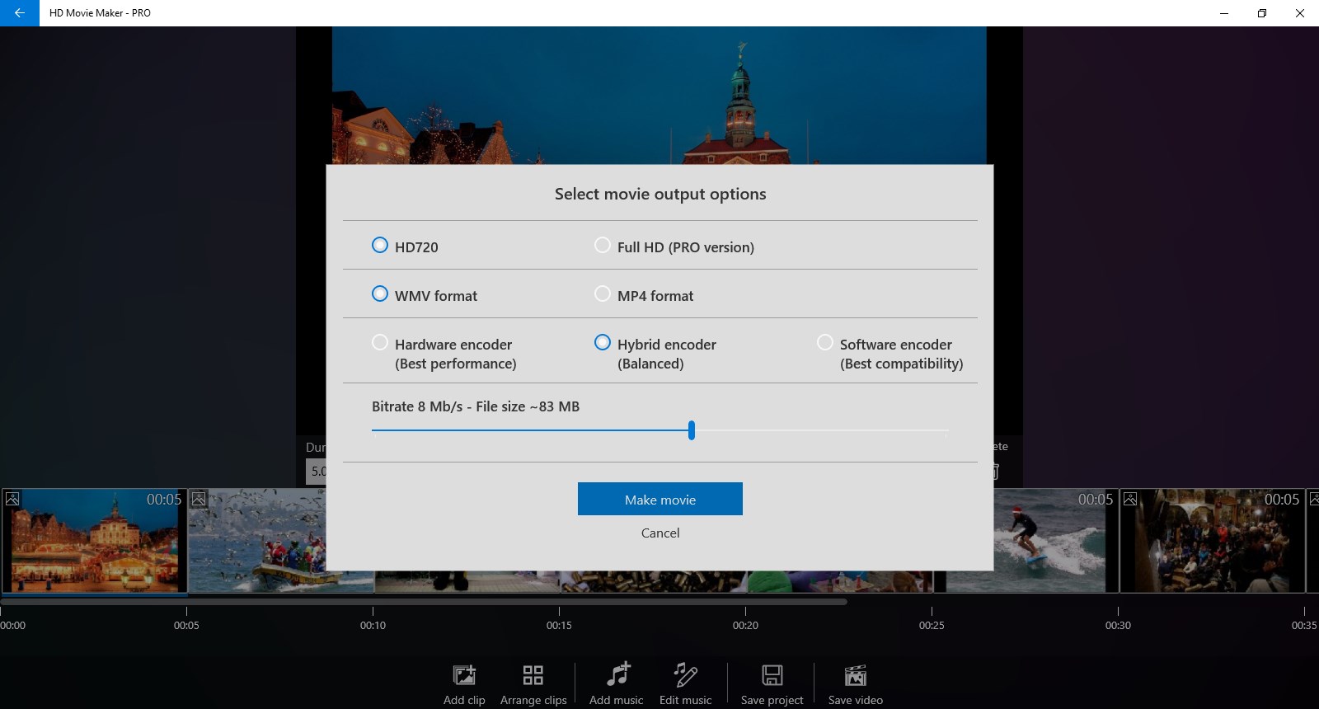Select the seagulls boat clip thumbnail
This screenshot has width=1319, height=709.
tap(257, 540)
